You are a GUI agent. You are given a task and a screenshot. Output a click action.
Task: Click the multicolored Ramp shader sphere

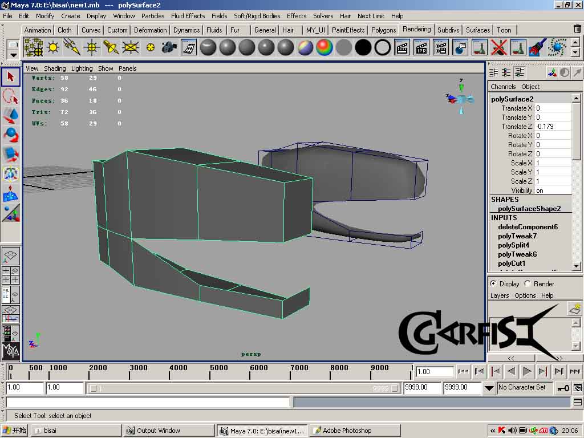(325, 48)
